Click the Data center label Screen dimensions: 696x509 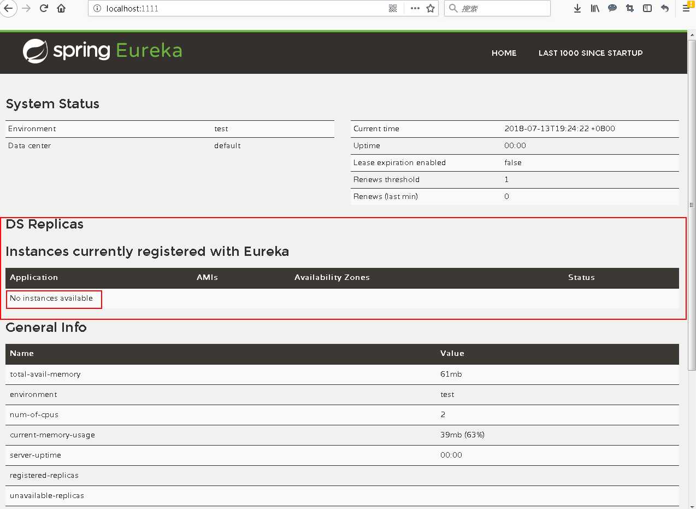[30, 145]
